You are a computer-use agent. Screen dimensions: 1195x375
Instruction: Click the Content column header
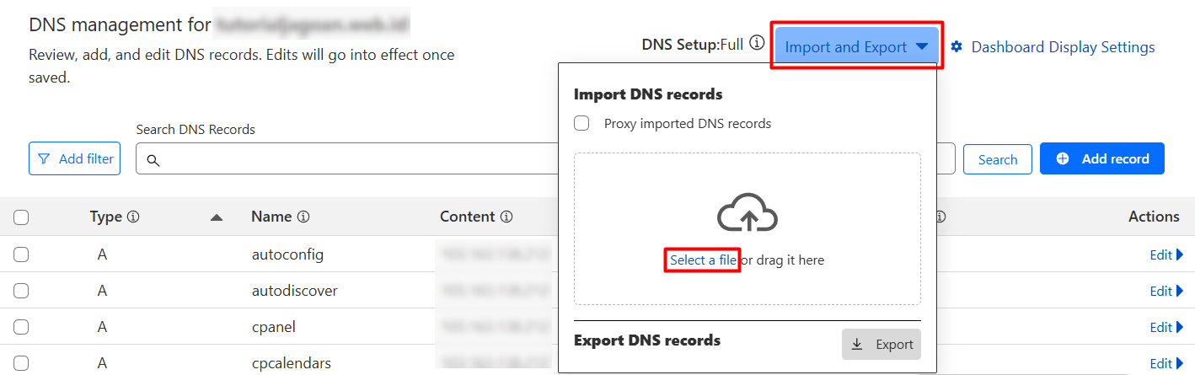pyautogui.click(x=467, y=217)
